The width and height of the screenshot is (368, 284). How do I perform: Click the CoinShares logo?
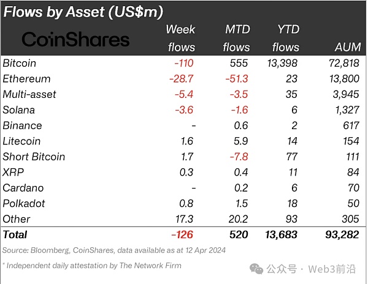[x=75, y=40]
